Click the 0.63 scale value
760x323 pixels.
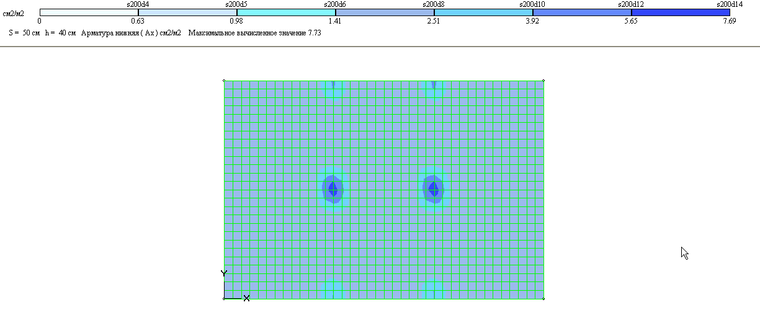coord(138,21)
